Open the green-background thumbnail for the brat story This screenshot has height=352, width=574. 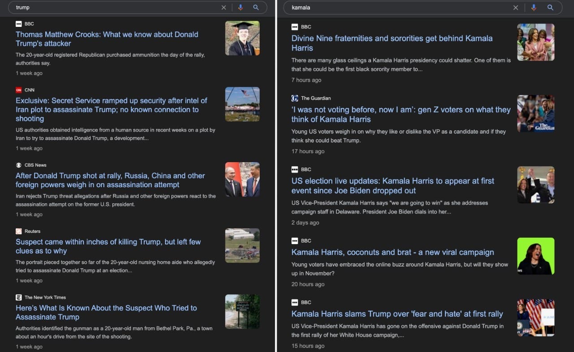[x=536, y=256]
